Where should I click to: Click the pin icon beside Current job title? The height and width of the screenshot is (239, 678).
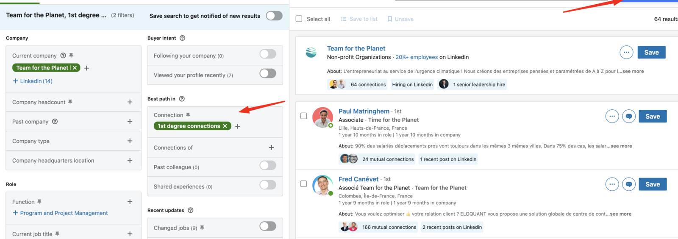tap(57, 234)
